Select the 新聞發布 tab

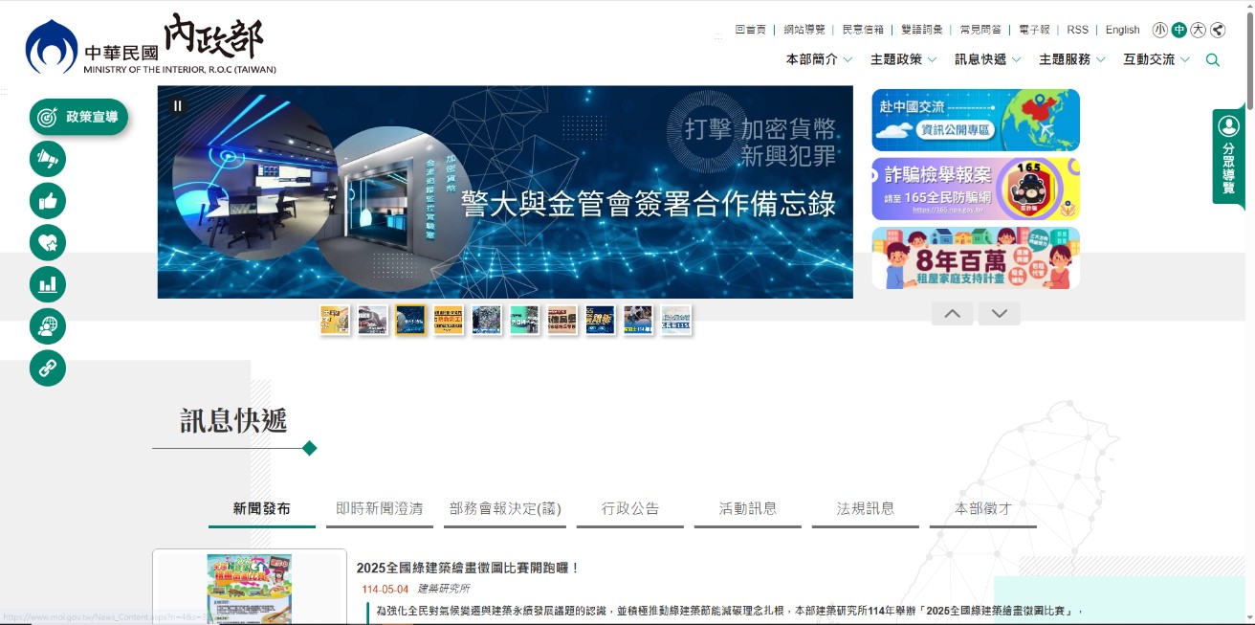click(262, 509)
